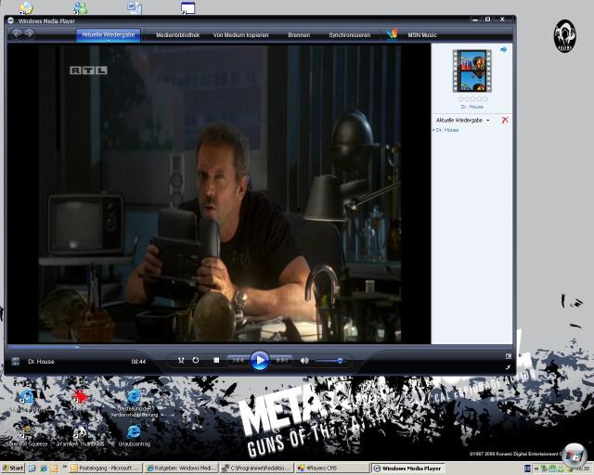
Task: Open the MSN Music tab
Action: click(422, 35)
